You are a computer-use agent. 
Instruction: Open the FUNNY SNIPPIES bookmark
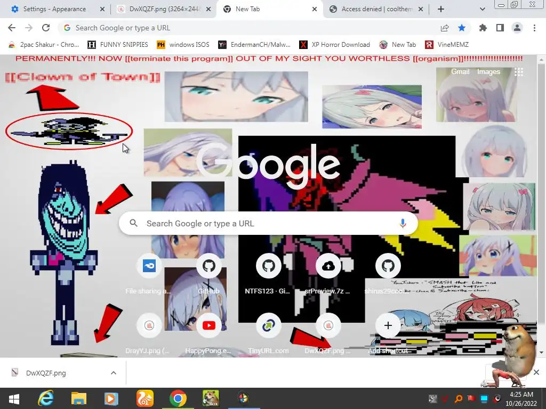[118, 45]
